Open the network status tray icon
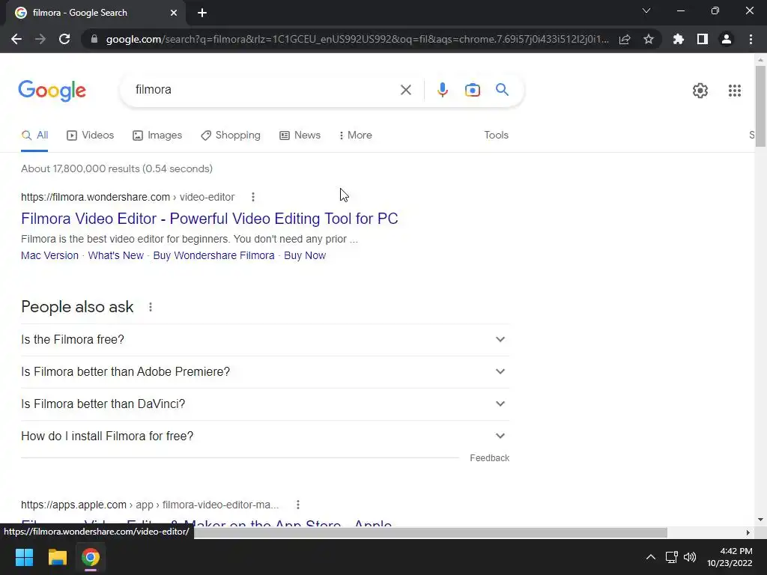The width and height of the screenshot is (767, 575). point(671,557)
